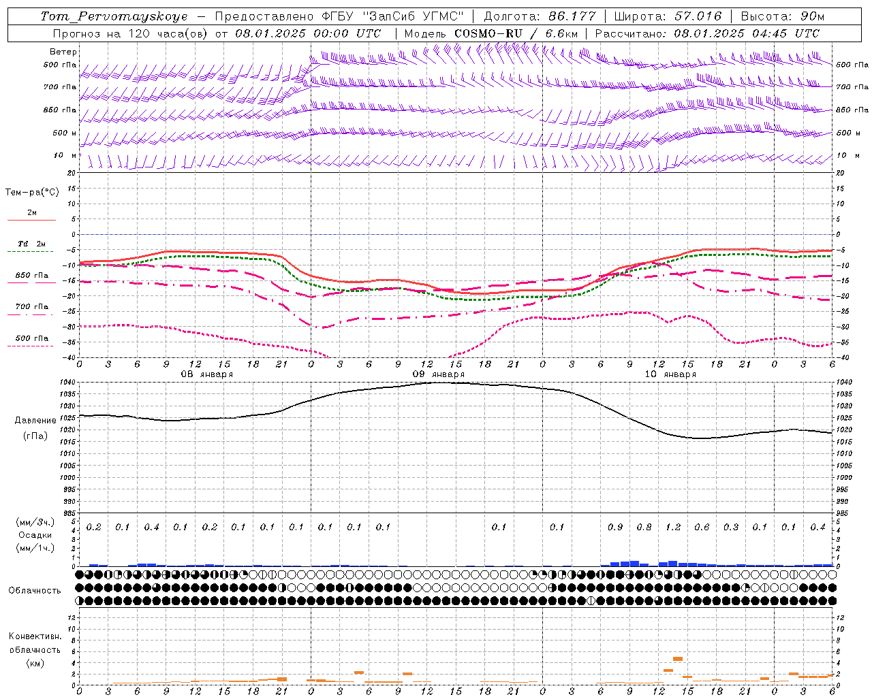
Task: Click the Широта: 57.016 latitude value
Action: [x=668, y=16]
